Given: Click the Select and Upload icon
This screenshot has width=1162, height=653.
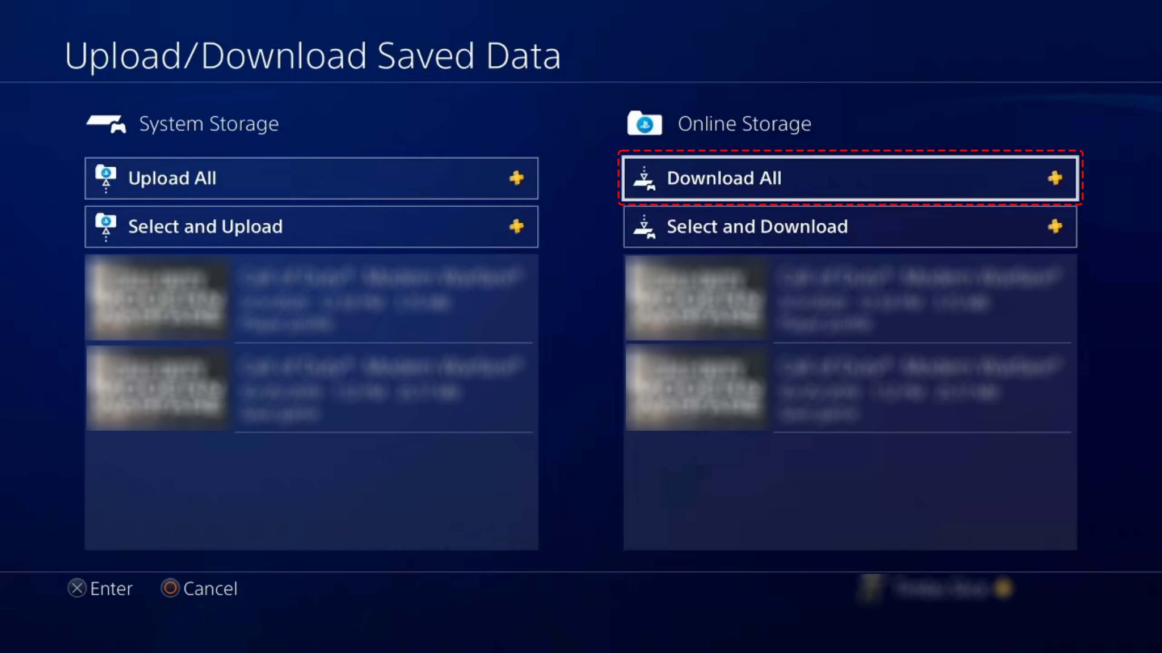Looking at the screenshot, I should (x=106, y=226).
